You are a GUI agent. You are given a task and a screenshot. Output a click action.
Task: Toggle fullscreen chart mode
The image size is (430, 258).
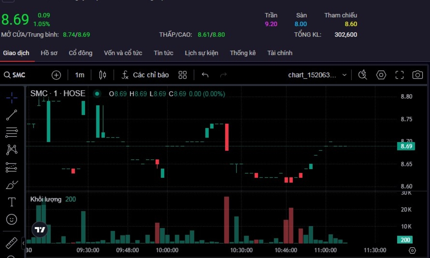[x=399, y=75]
